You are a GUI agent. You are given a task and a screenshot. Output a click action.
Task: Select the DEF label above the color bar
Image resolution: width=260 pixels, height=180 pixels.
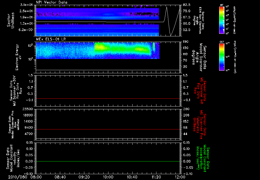[222, 42]
